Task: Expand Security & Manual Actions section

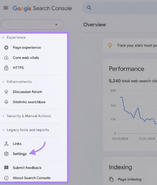Action: [27, 116]
